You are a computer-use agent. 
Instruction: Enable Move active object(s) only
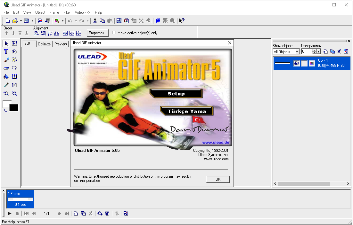pyautogui.click(x=114, y=33)
